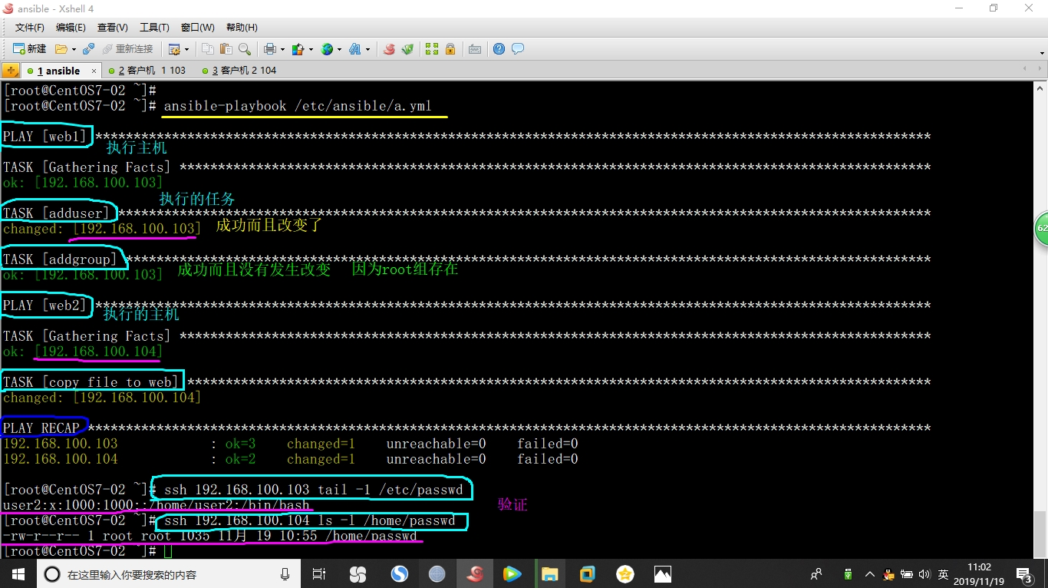Show hidden tray icons chevron
This screenshot has height=588, width=1048.
point(869,574)
